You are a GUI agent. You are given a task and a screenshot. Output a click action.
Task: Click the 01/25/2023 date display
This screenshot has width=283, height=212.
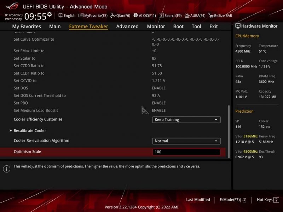click(x=14, y=15)
